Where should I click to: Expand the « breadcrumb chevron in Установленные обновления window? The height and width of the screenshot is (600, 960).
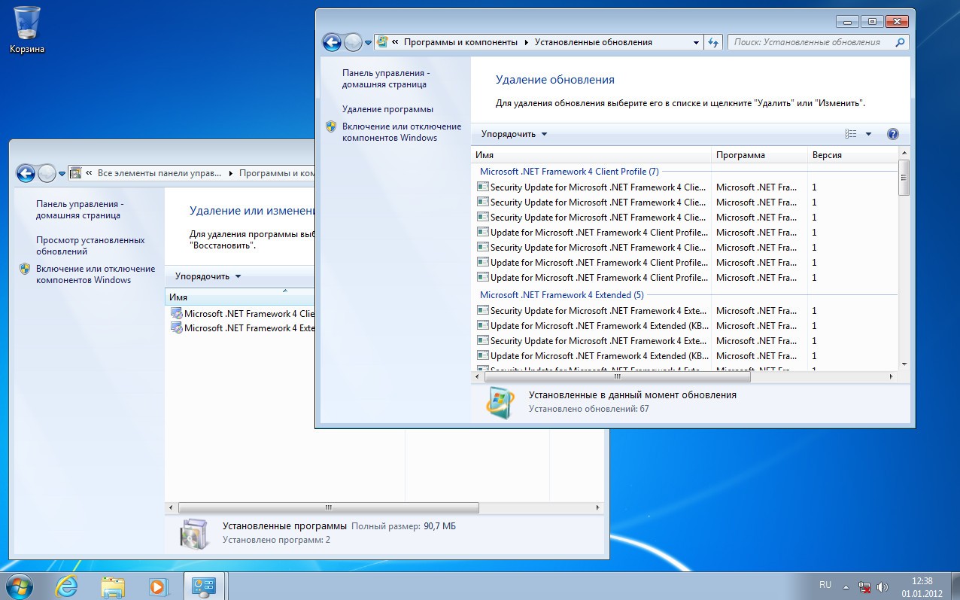tap(395, 42)
